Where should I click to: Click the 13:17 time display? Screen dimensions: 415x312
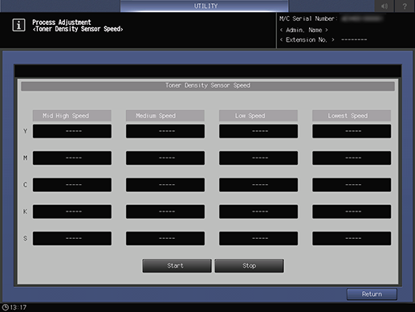[x=18, y=307]
